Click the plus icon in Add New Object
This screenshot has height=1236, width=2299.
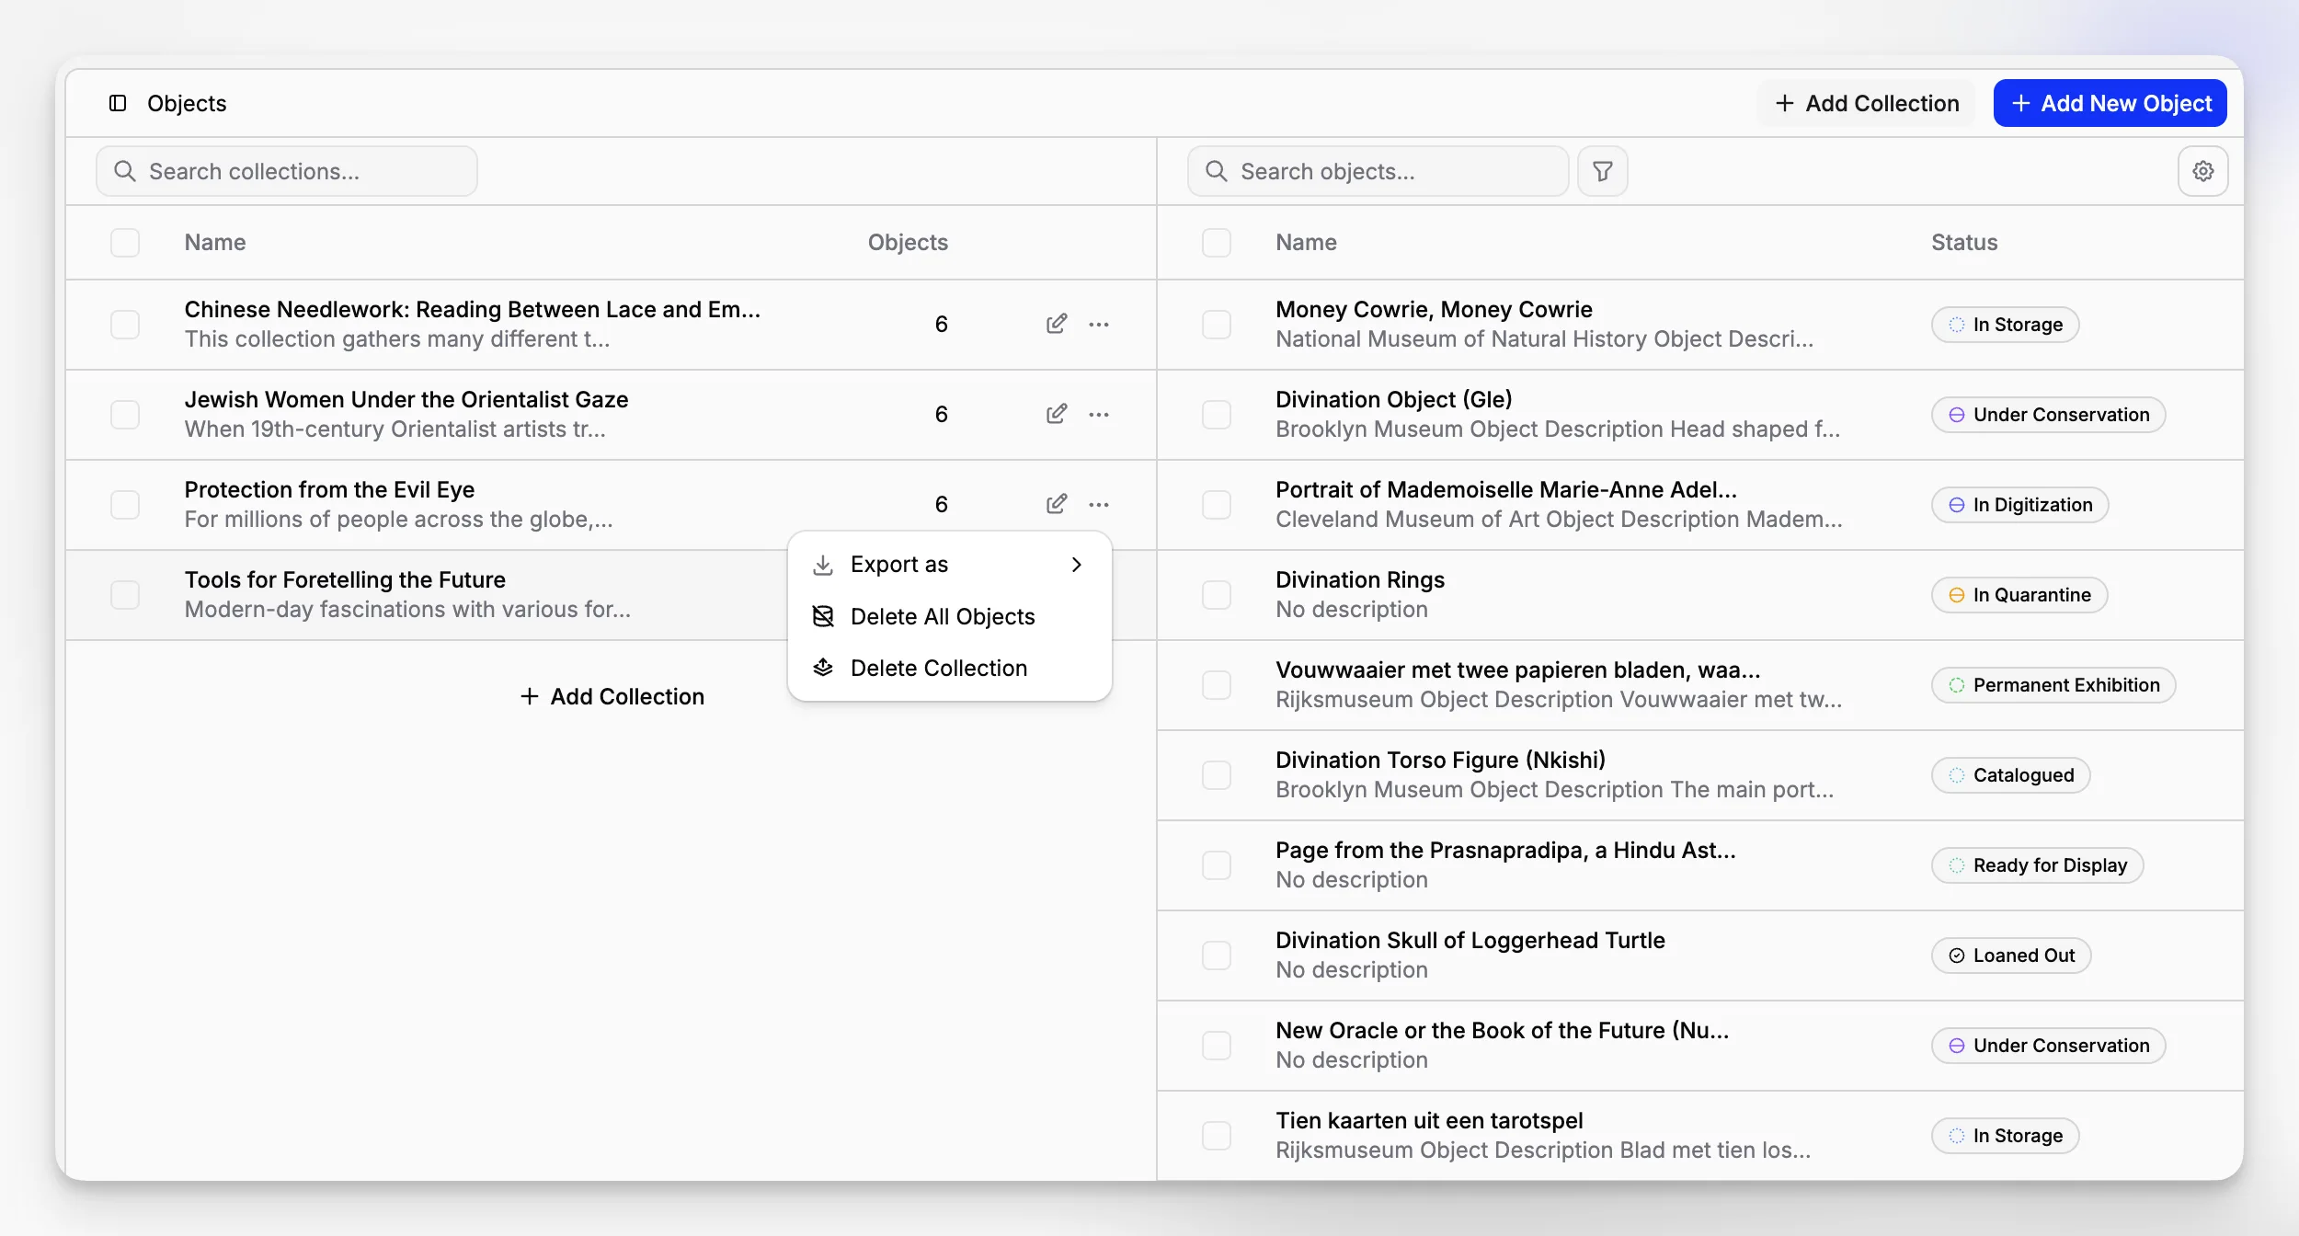click(x=2020, y=103)
